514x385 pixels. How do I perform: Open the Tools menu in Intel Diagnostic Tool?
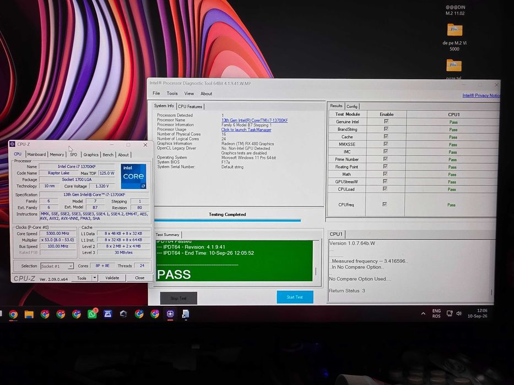[x=172, y=94]
